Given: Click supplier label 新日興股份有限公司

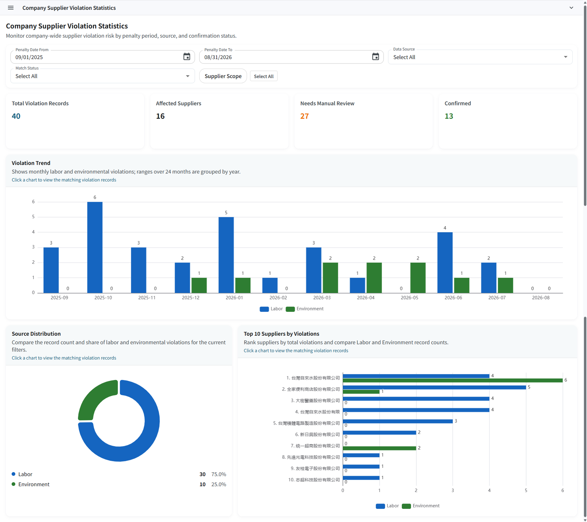Looking at the screenshot, I should [317, 434].
